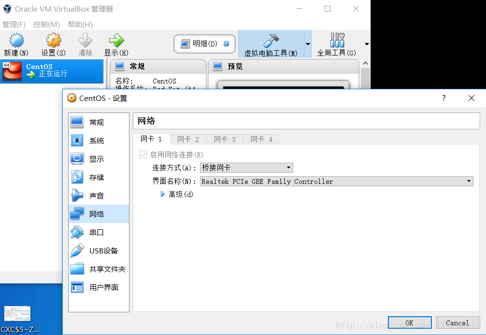
Task: Click VirtualBox manager scrollbar up arrow
Action: pos(365,63)
